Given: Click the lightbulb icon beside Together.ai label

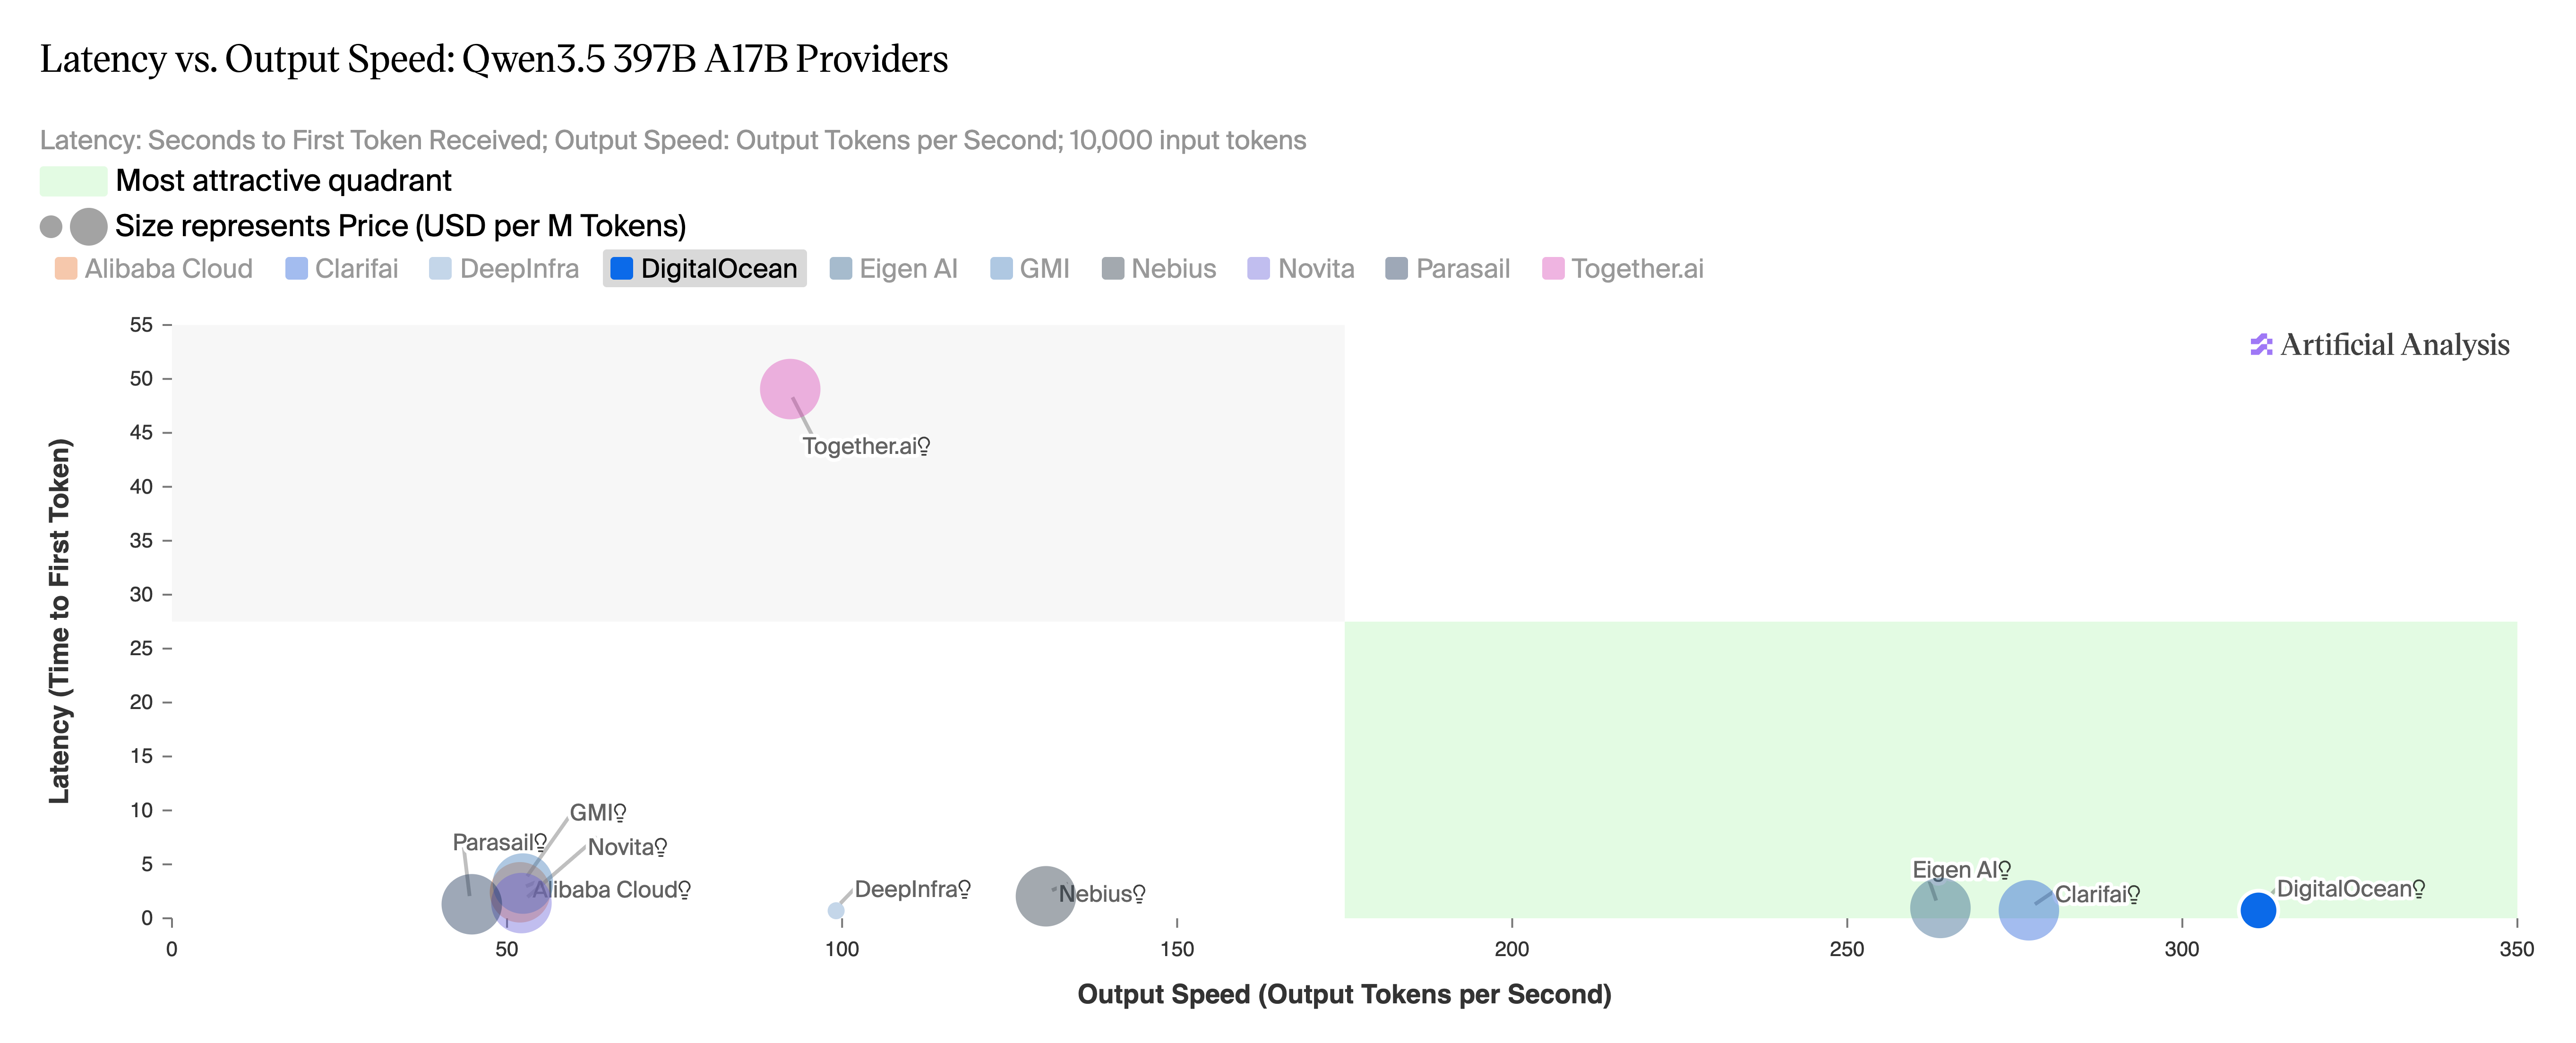Looking at the screenshot, I should coord(924,446).
